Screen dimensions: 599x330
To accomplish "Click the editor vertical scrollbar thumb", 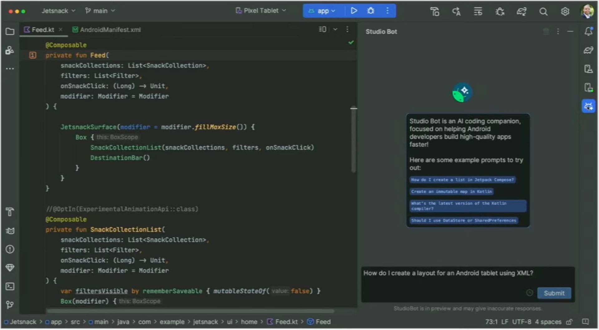I will 353,140.
